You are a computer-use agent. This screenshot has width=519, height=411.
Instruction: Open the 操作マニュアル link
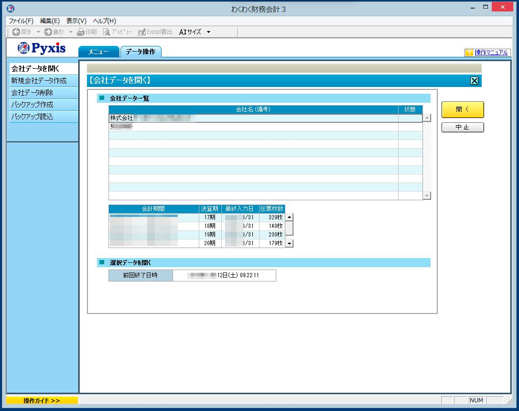(x=491, y=52)
